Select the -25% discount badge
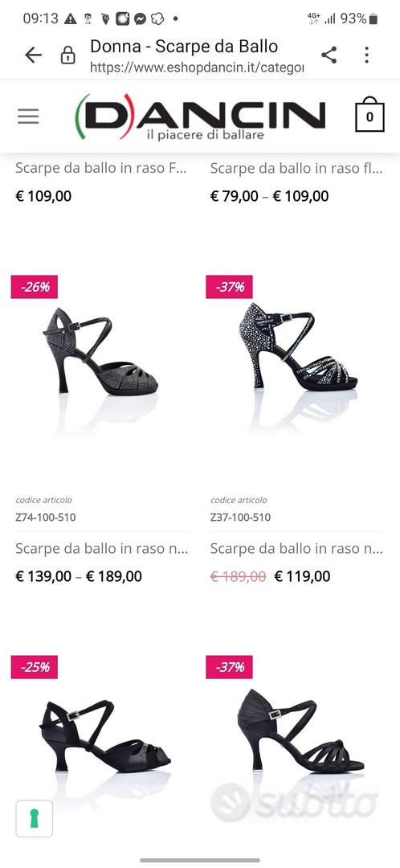400x868 pixels. coord(35,667)
